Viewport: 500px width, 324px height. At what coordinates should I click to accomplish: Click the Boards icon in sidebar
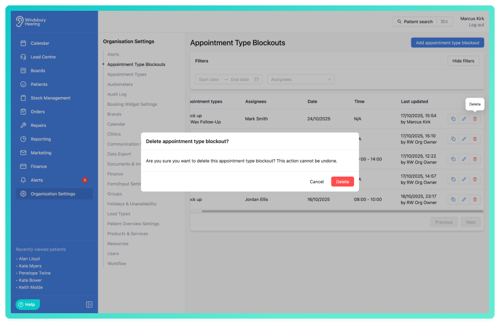click(x=23, y=70)
